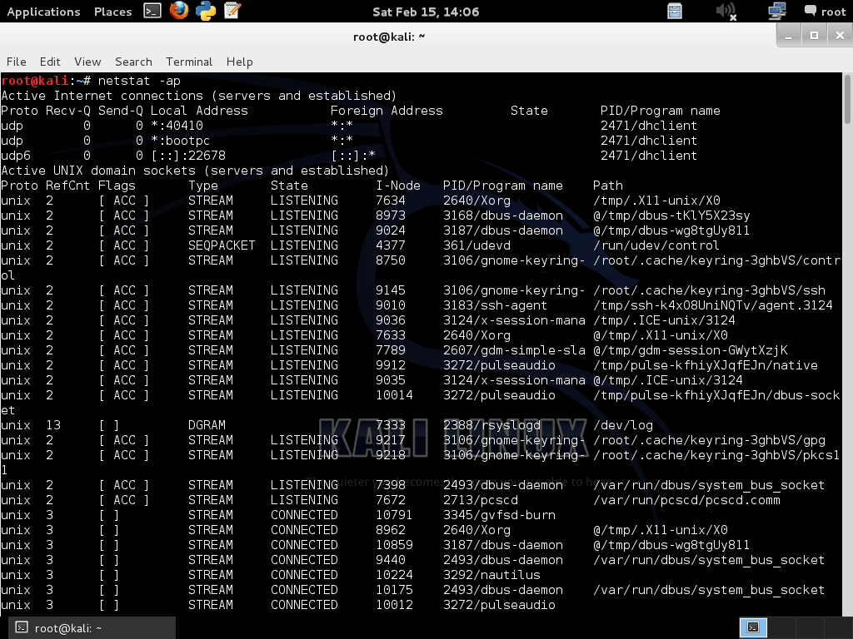
Task: Click '@/tmp/gdm-session-GWytXzjK' path
Action: click(691, 350)
